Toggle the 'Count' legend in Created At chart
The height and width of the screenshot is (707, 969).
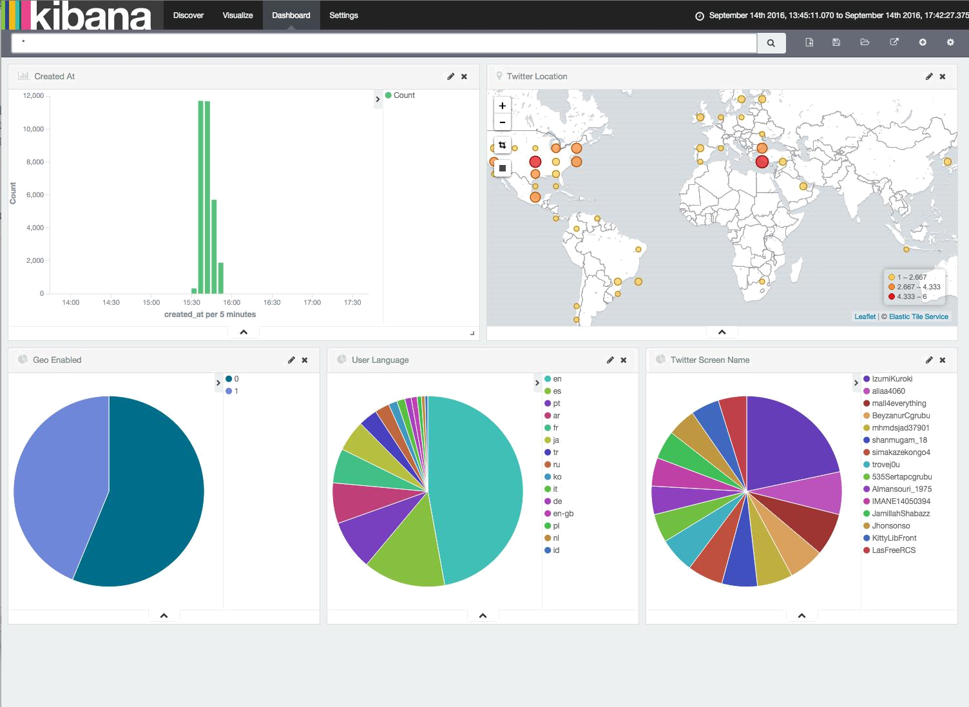[x=402, y=95]
